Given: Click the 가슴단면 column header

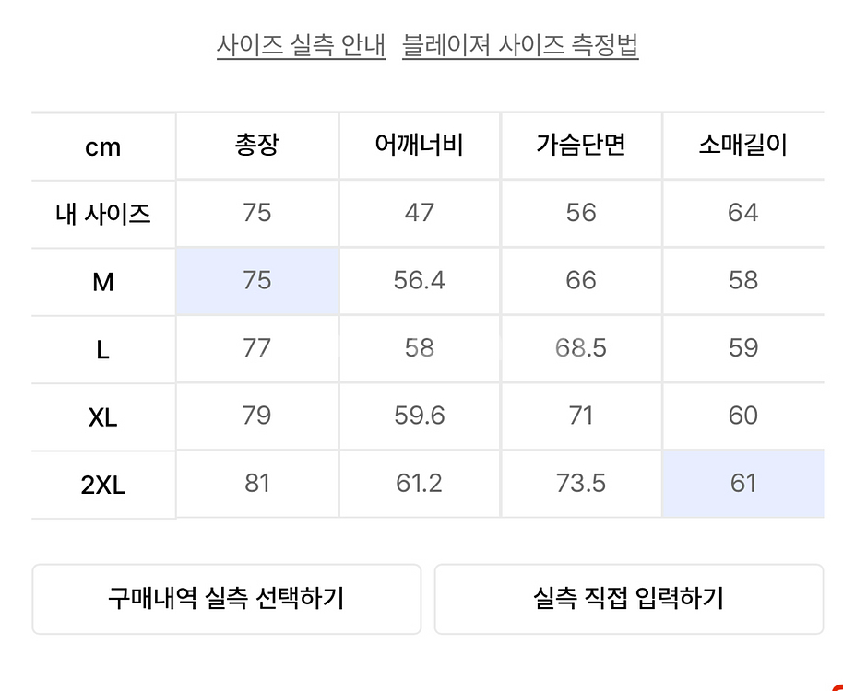Looking at the screenshot, I should pos(581,146).
